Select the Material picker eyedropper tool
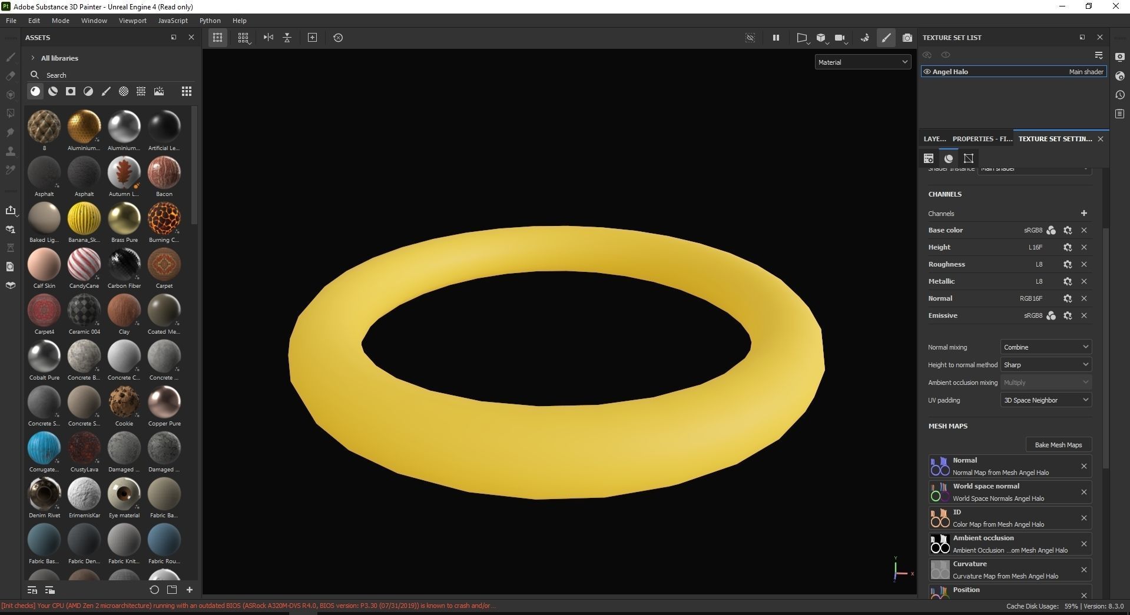This screenshot has height=615, width=1130. (11, 170)
